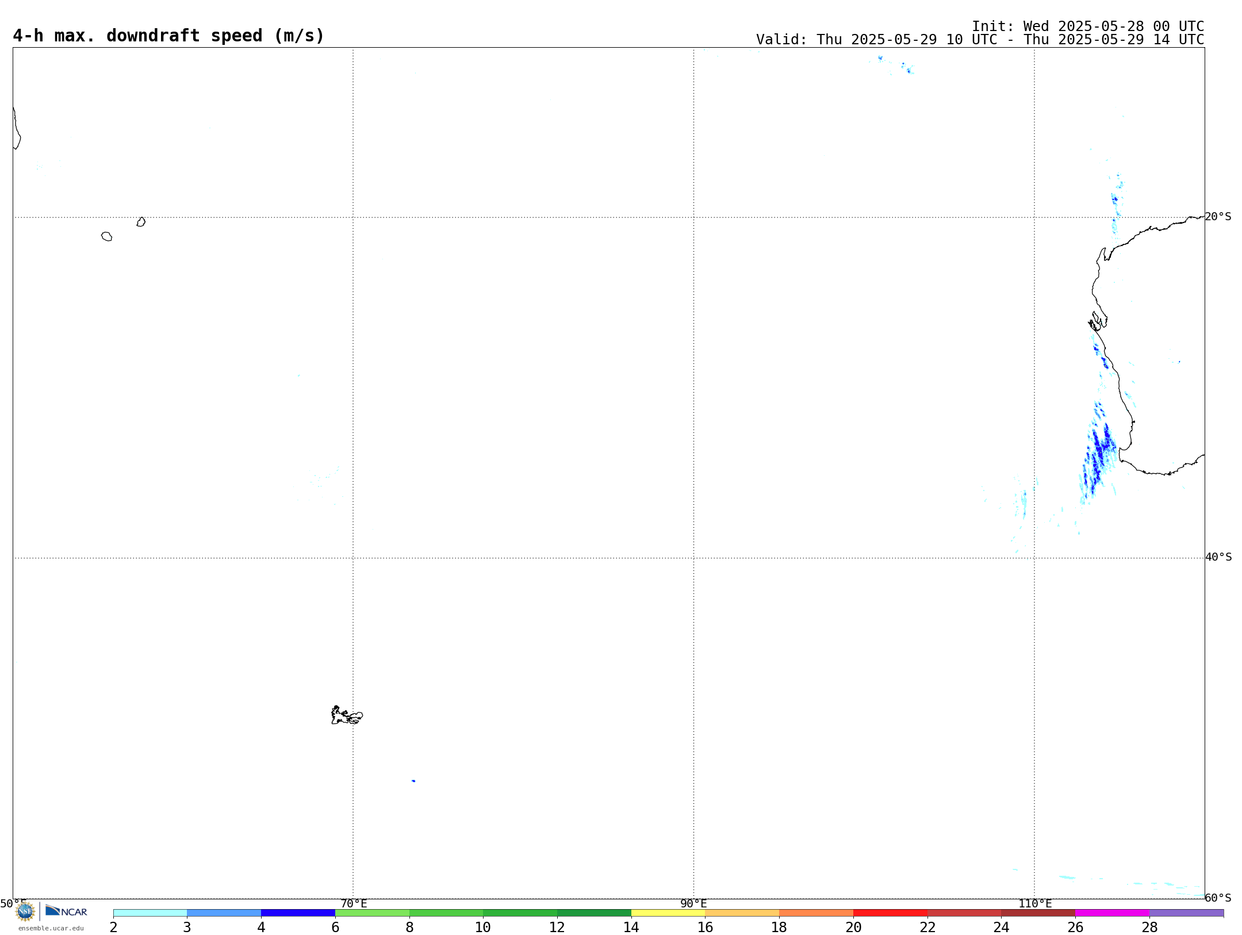Click the orange 18-20 m/s swatch
The height and width of the screenshot is (935, 1242).
point(816,913)
